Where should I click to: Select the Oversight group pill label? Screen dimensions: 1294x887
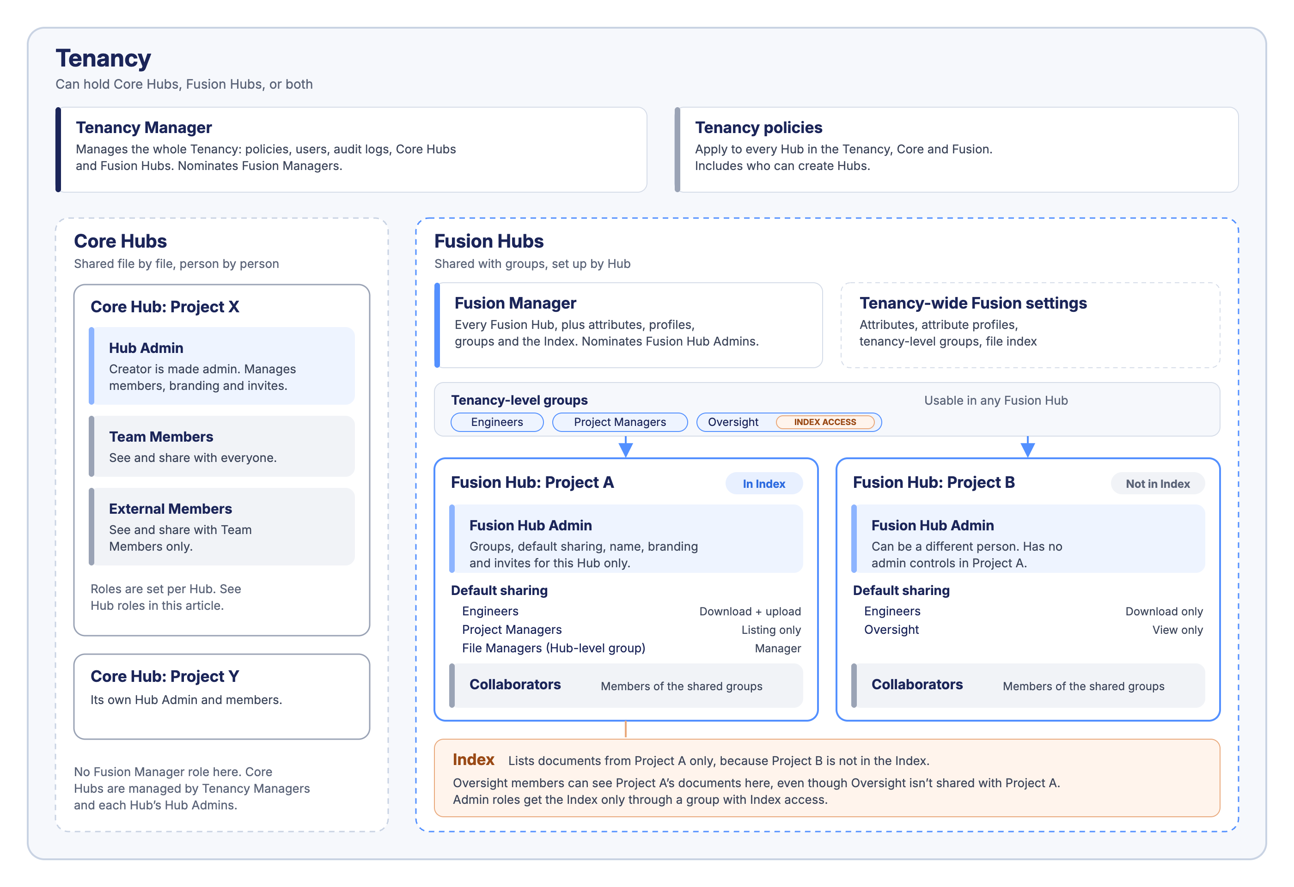(x=733, y=422)
